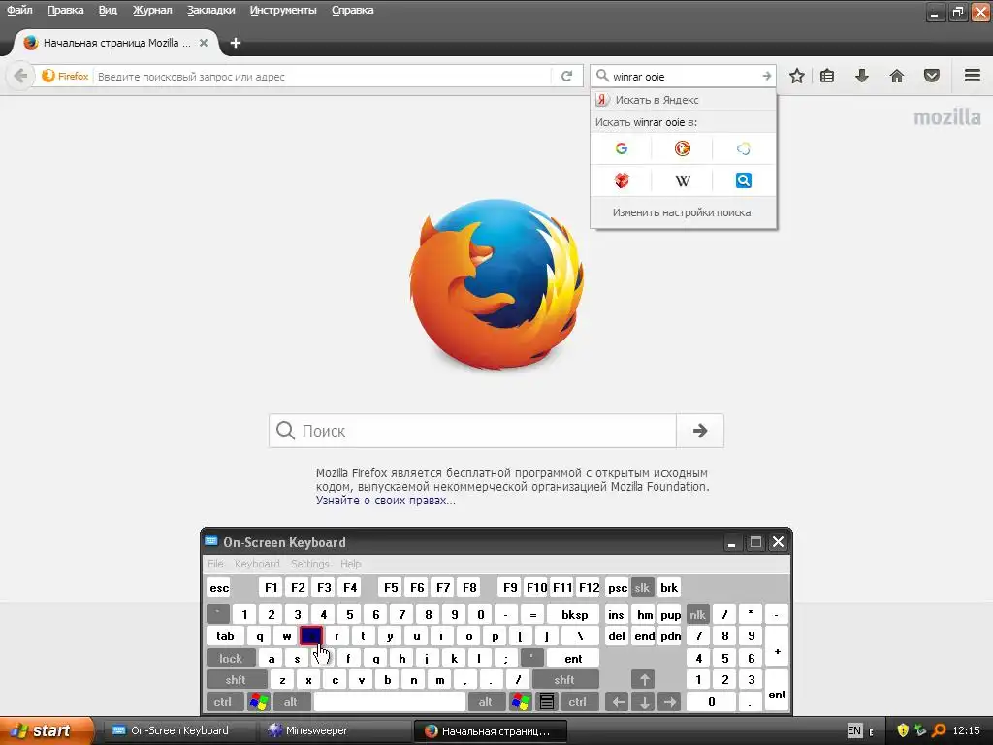Open a new tab with plus button
The width and height of the screenshot is (993, 745).
[x=236, y=43]
